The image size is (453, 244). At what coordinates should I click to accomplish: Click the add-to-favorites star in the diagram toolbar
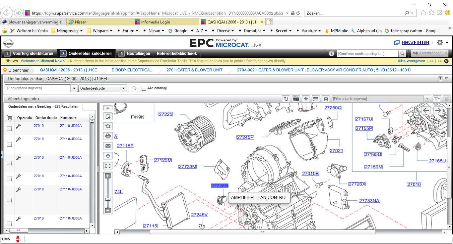(x=108, y=126)
